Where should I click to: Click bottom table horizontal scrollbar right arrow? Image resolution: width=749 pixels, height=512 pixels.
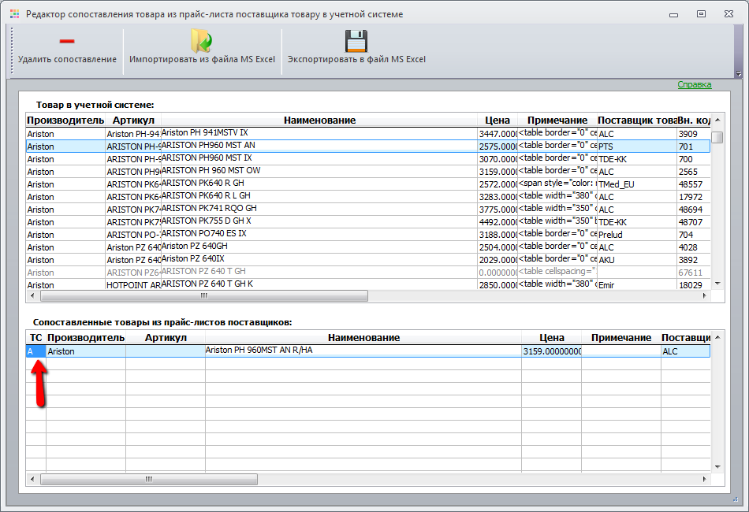[705, 479]
